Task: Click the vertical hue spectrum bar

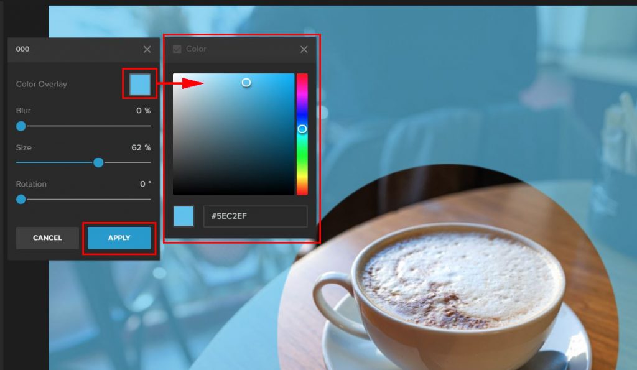Action: click(x=302, y=134)
